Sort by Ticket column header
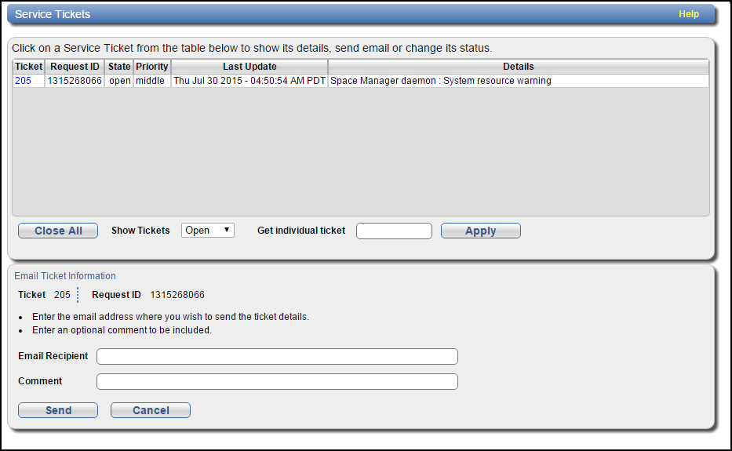 pos(28,67)
